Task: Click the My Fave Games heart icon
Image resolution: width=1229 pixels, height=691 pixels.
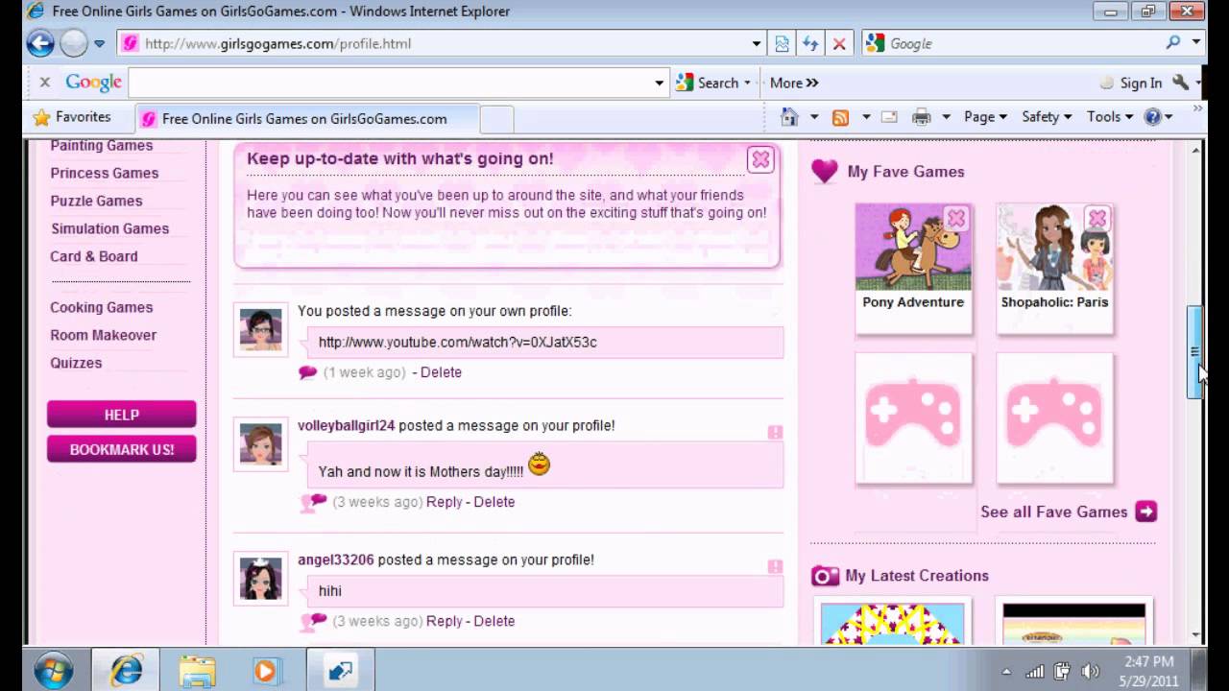Action: point(824,171)
